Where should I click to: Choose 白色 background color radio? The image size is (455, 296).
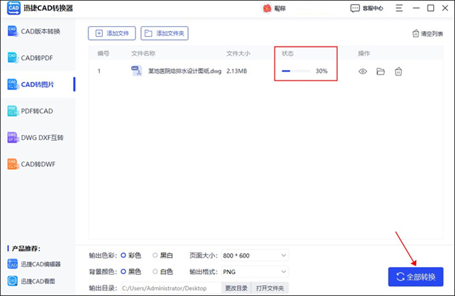(155, 271)
